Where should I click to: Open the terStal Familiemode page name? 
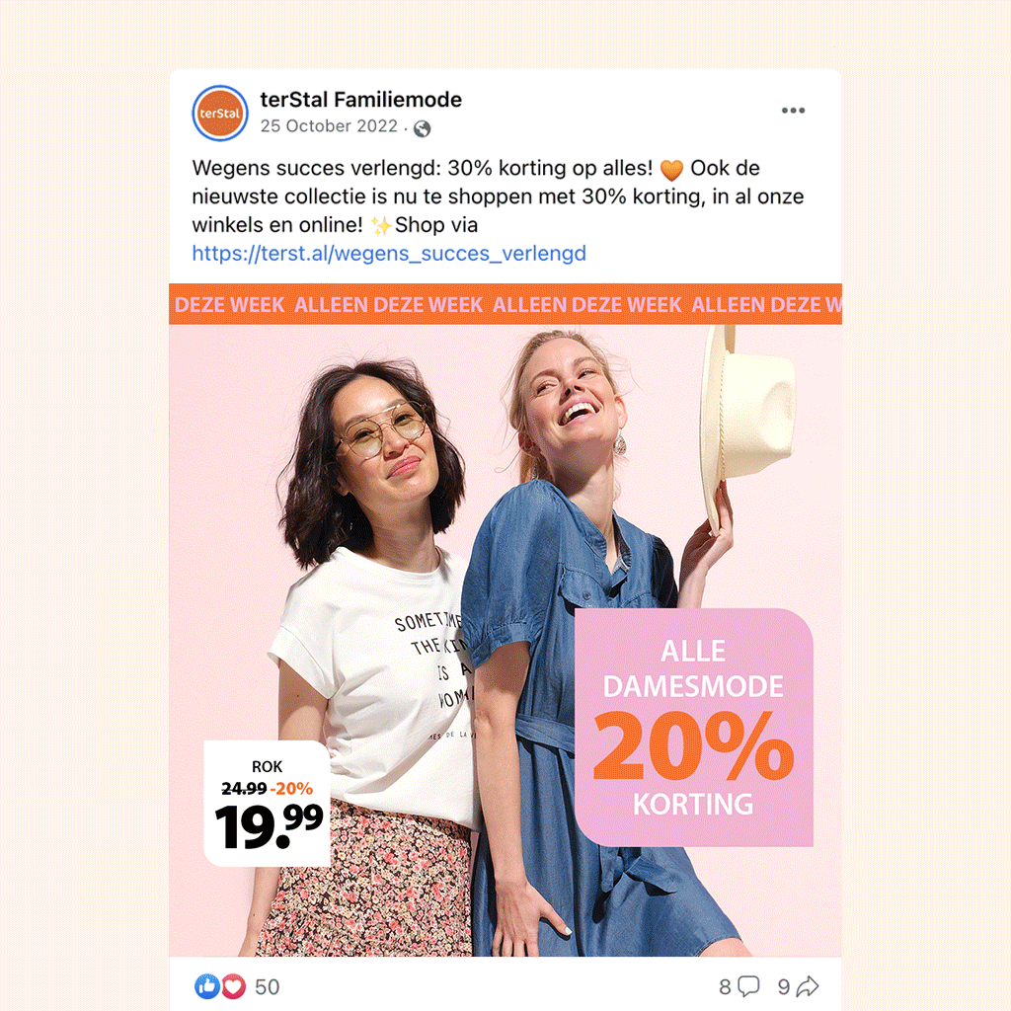pos(360,100)
